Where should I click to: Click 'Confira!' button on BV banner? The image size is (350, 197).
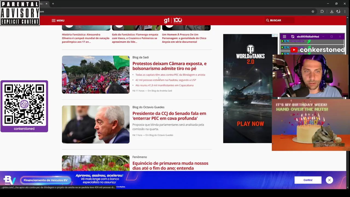(x=308, y=180)
